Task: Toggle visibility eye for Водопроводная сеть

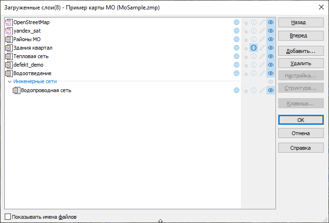Action: (x=271, y=90)
